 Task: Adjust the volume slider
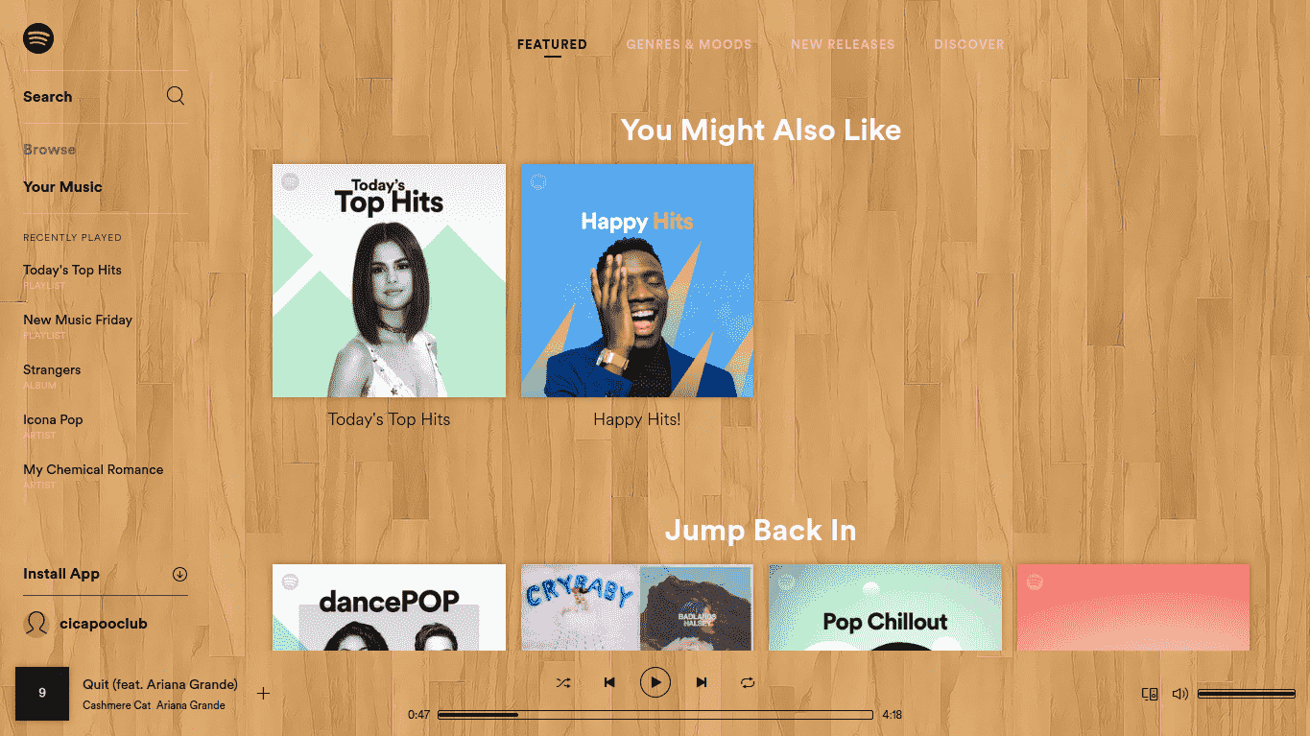click(1246, 692)
